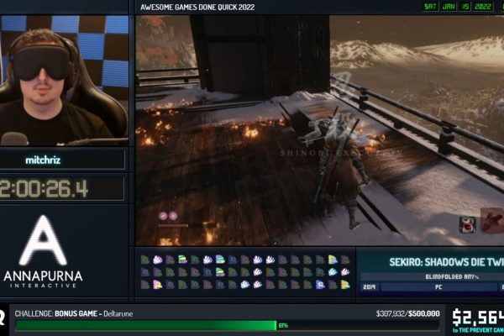Click the Annapurna Interactive 'A' logo
504x336 pixels.
pos(43,240)
